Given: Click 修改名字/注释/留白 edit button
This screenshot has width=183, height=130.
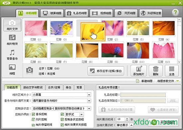Looking at the screenshot, I should pos(106,71).
